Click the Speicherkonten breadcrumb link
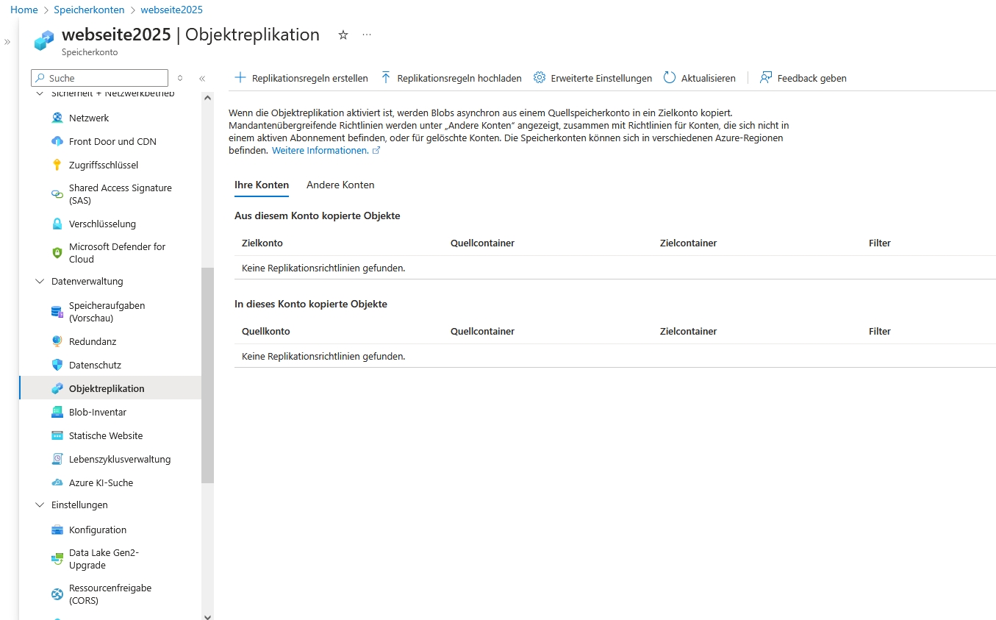The width and height of the screenshot is (996, 620). coord(89,10)
